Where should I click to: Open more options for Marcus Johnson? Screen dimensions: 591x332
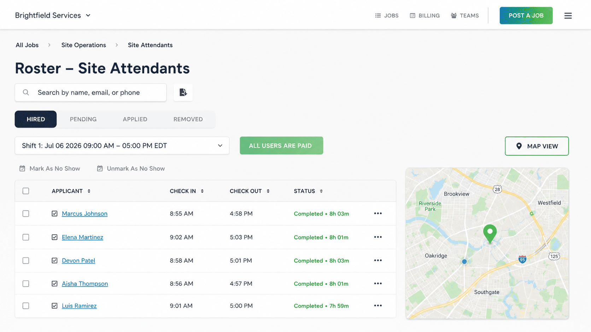[378, 213]
